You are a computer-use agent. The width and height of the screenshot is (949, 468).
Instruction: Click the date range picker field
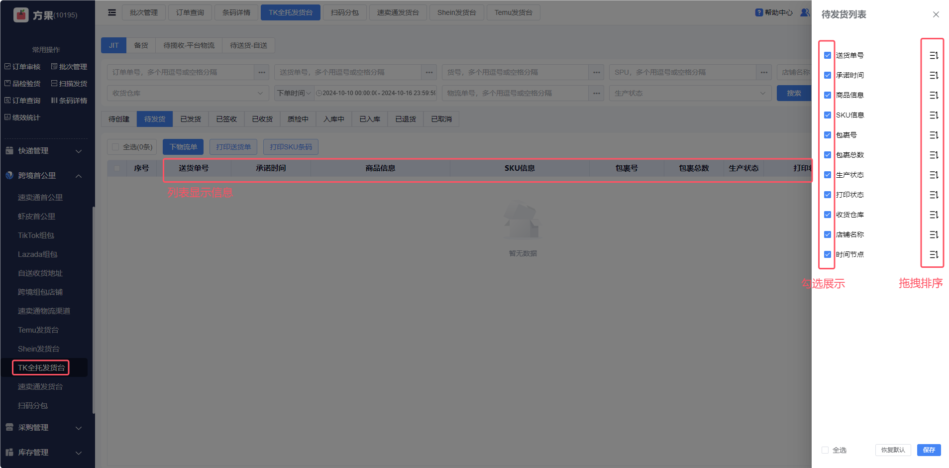[x=376, y=93]
